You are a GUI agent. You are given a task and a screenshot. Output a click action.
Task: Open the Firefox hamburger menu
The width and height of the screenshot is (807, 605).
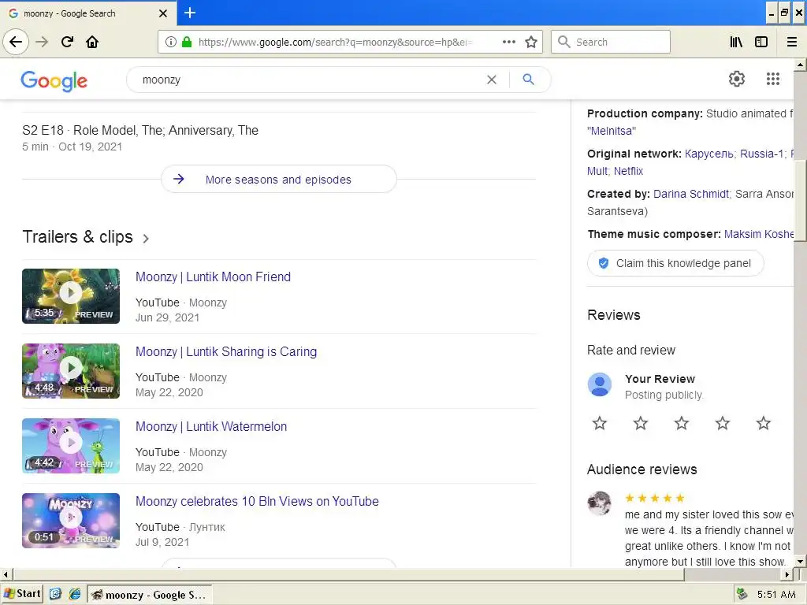click(792, 42)
